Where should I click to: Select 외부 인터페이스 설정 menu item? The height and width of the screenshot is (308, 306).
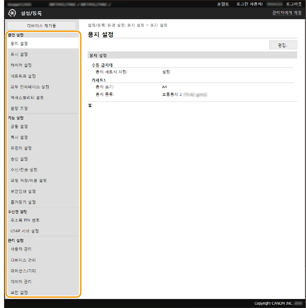(29, 86)
